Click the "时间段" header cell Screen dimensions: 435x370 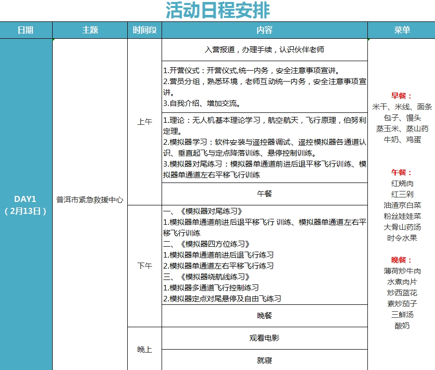(x=144, y=30)
